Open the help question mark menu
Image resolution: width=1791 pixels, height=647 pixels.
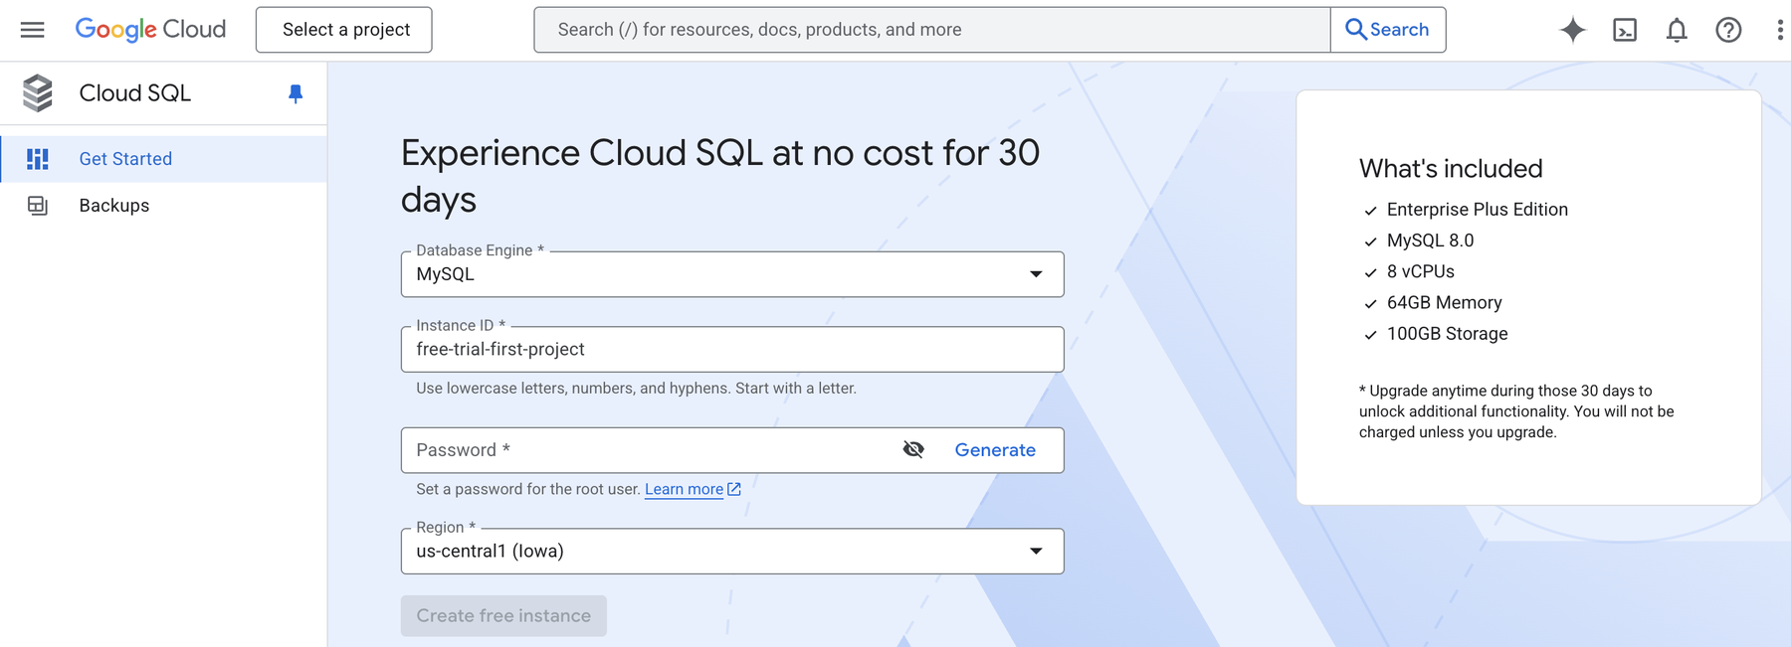click(1728, 30)
